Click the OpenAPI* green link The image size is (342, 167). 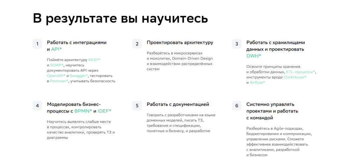pyautogui.click(x=56, y=76)
